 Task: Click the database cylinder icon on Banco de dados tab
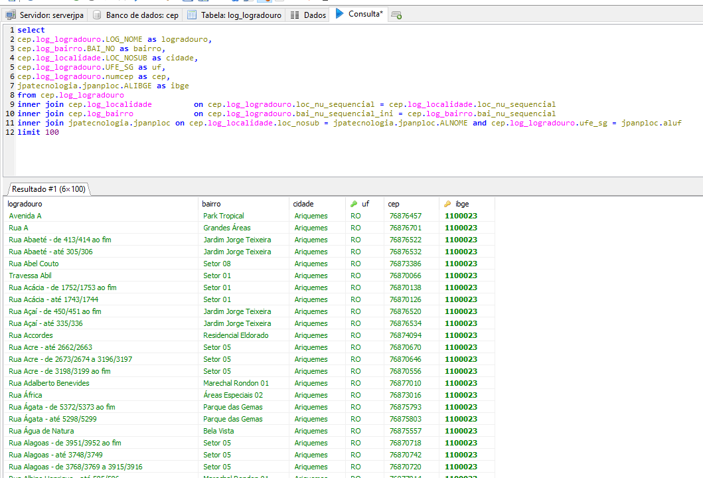tap(98, 15)
